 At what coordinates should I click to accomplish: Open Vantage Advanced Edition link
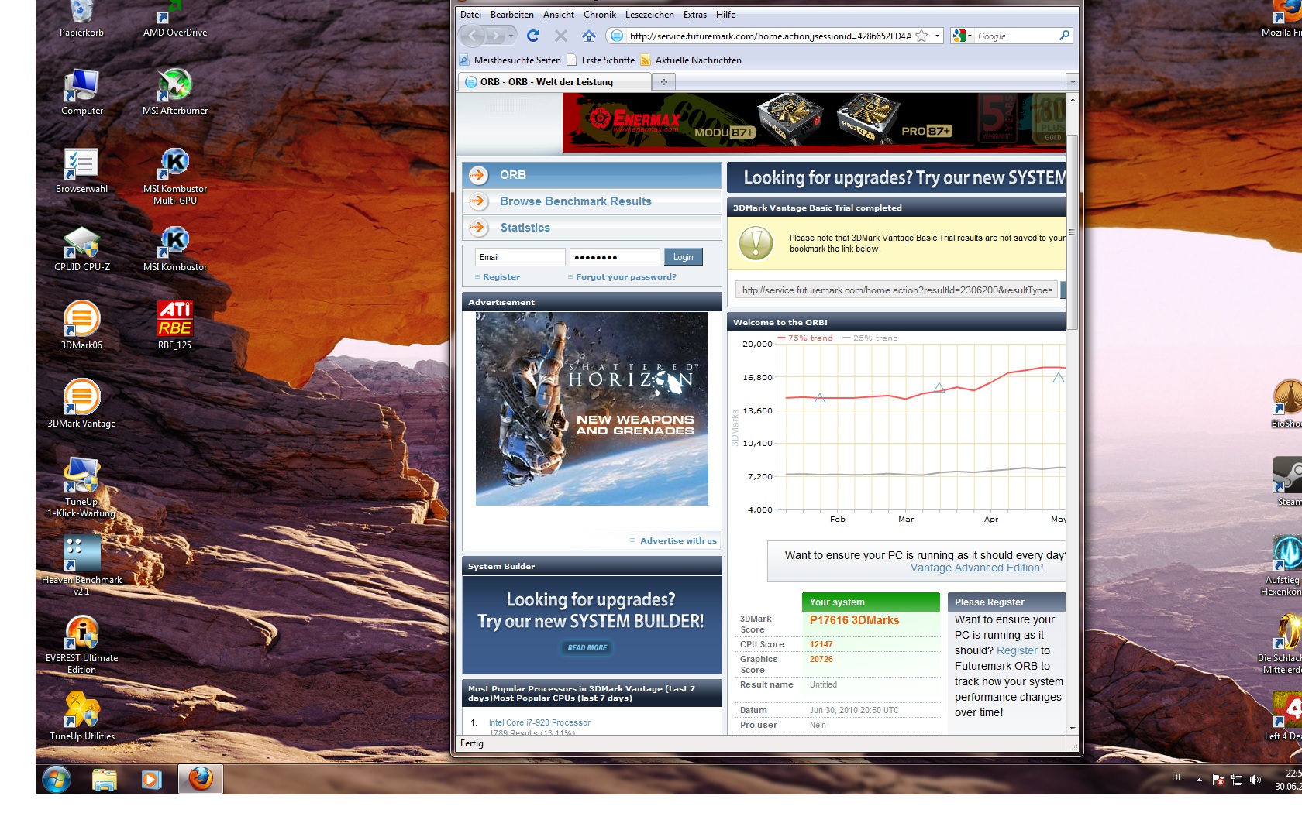point(976,568)
